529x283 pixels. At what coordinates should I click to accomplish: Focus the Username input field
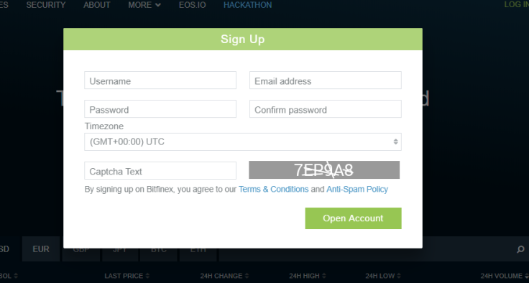(x=160, y=80)
